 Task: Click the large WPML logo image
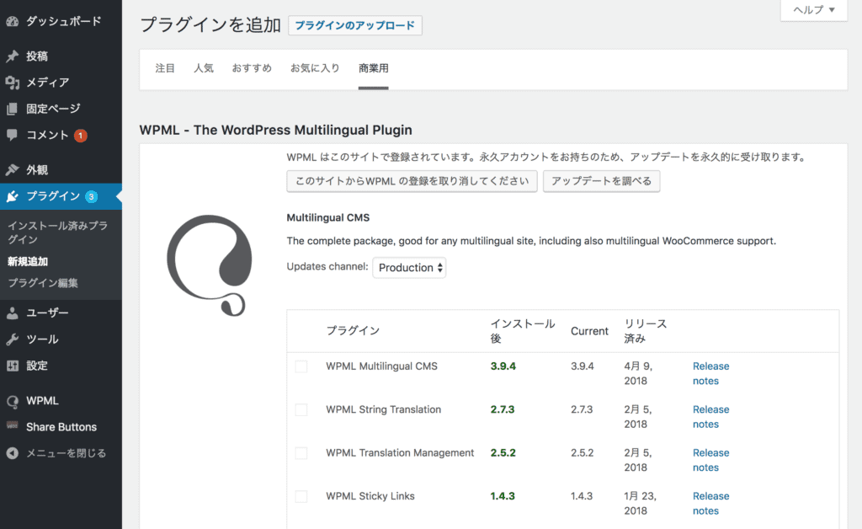(210, 265)
